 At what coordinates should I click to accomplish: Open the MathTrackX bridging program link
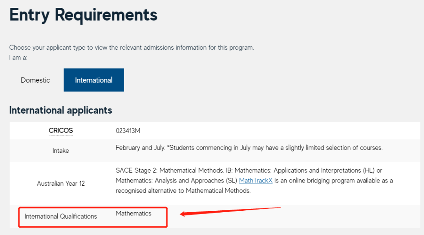click(x=256, y=181)
